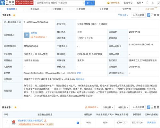Screen dimensions: 160x128
Task: Click the SVIP crown icon
Action: (108, 3)
